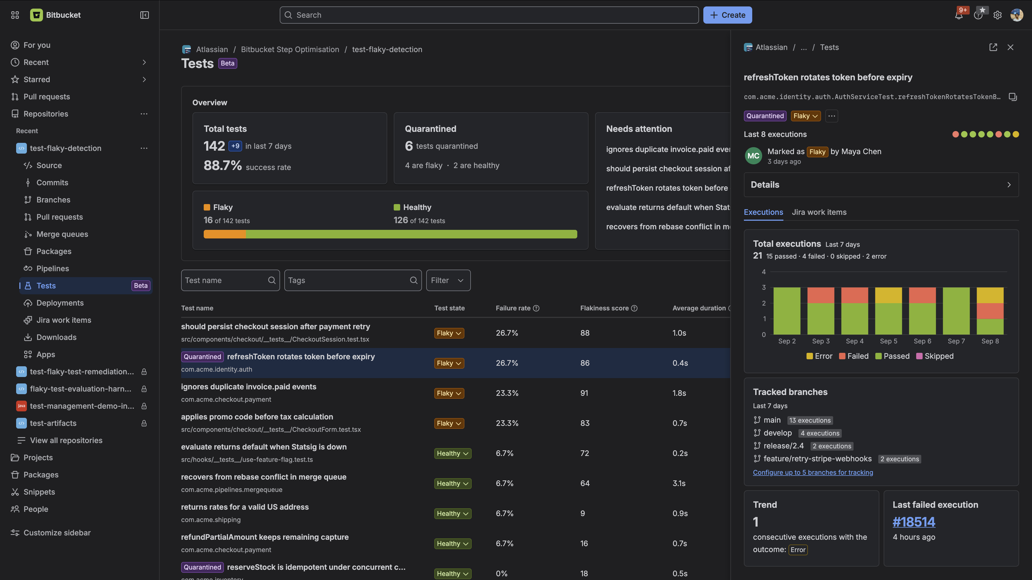Click the Tags search magnifier icon
Viewport: 1032px width, 580px height.
coord(414,280)
